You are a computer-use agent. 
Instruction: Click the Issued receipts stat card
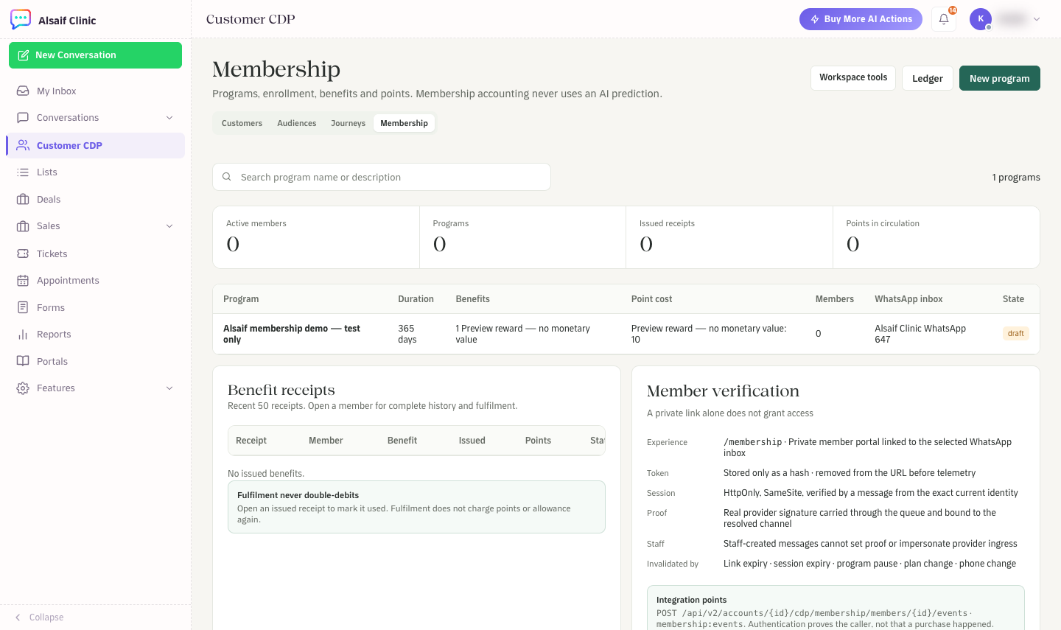coord(729,237)
